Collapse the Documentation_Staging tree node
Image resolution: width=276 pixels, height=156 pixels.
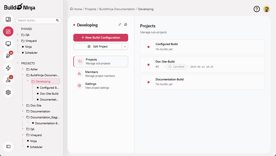(23, 117)
